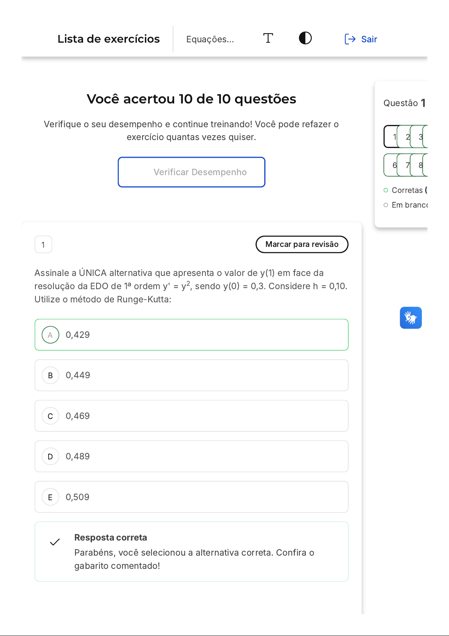Open the sign language accessibility widget
This screenshot has height=636, width=449.
pyautogui.click(x=411, y=318)
